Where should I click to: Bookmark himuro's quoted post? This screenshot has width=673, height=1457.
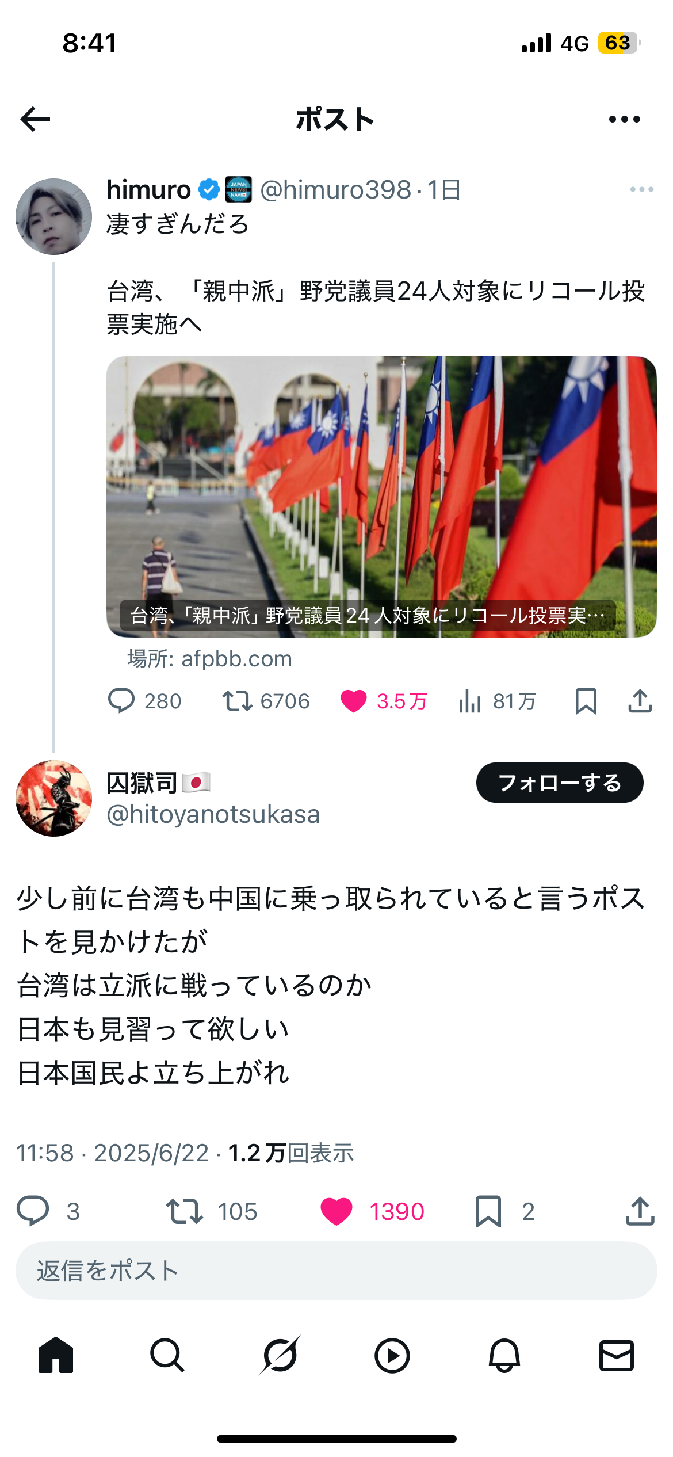click(586, 701)
